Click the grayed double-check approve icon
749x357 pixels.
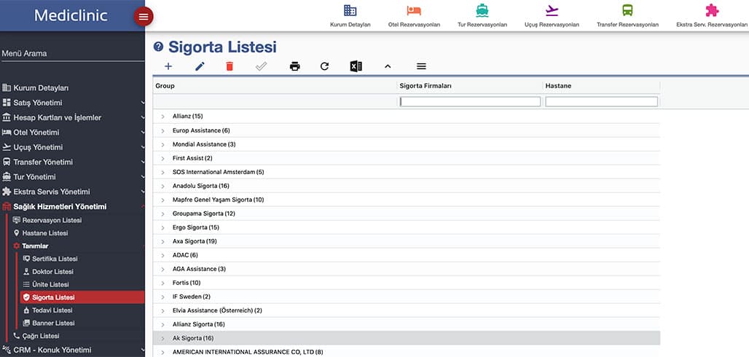261,66
